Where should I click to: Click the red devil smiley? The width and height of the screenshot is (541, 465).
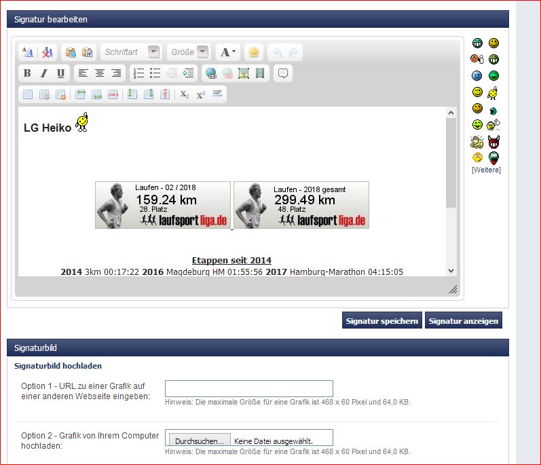[493, 142]
